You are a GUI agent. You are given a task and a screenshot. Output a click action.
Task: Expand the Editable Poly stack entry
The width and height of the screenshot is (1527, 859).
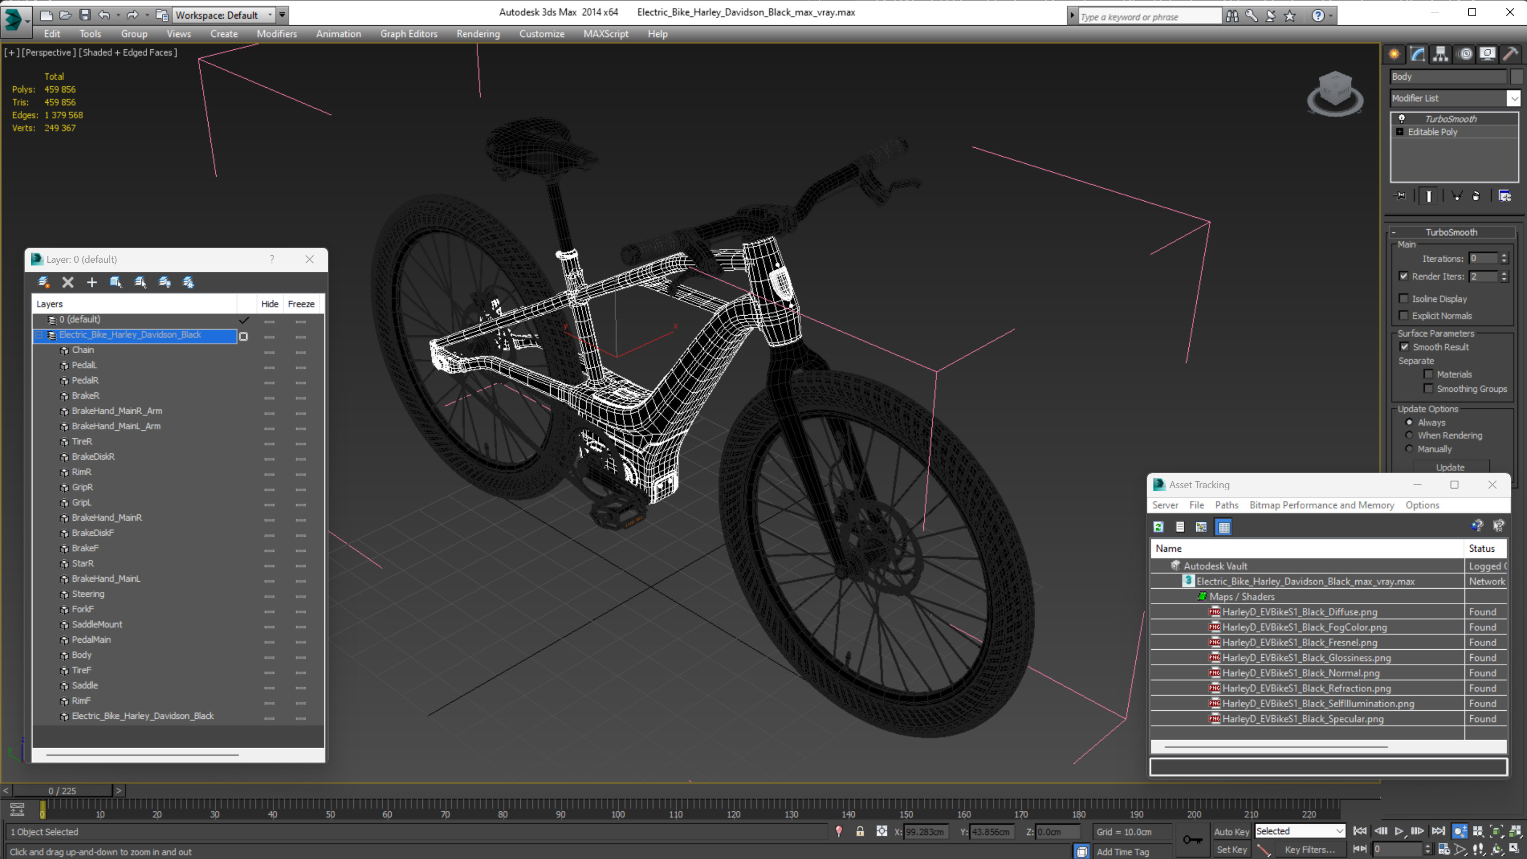point(1400,132)
